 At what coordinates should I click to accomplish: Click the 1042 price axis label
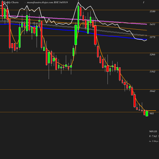(x=152, y=91)
